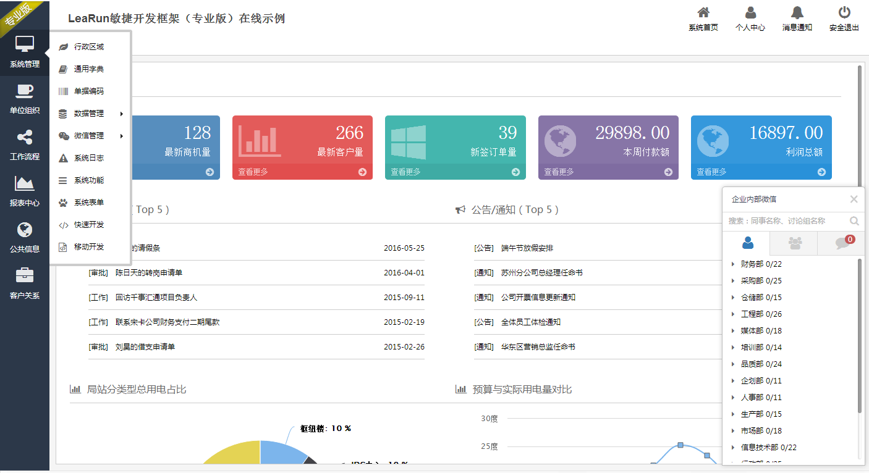Select 系统功能 menu entry
This screenshot has height=473, width=869.
90,180
